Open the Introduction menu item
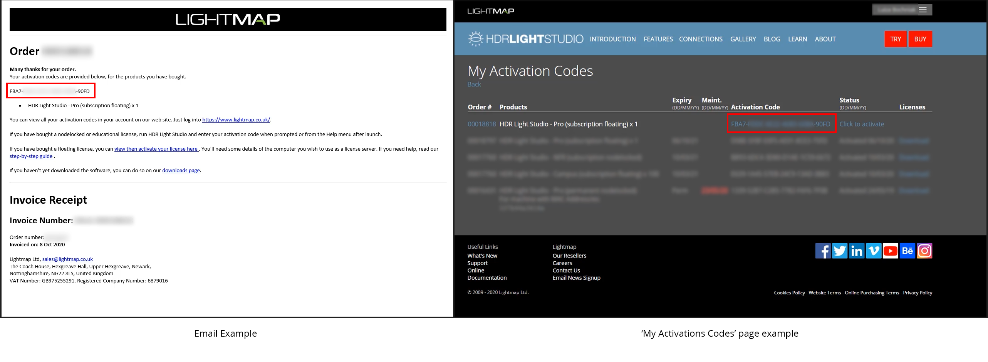 pyautogui.click(x=612, y=39)
